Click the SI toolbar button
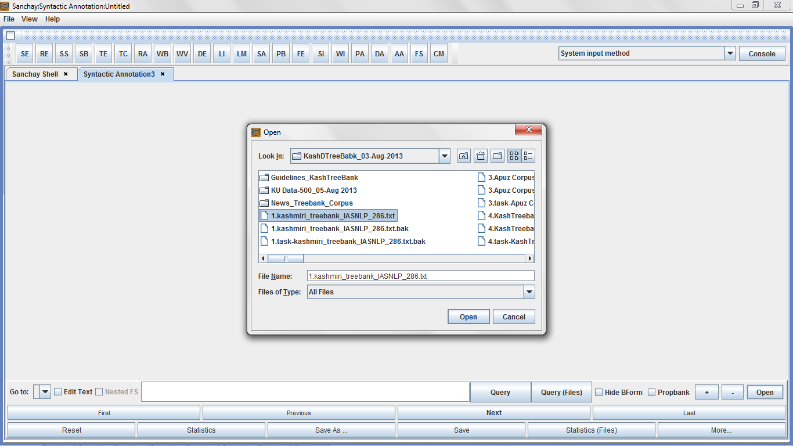Viewport: 793px width, 446px height. tap(320, 54)
